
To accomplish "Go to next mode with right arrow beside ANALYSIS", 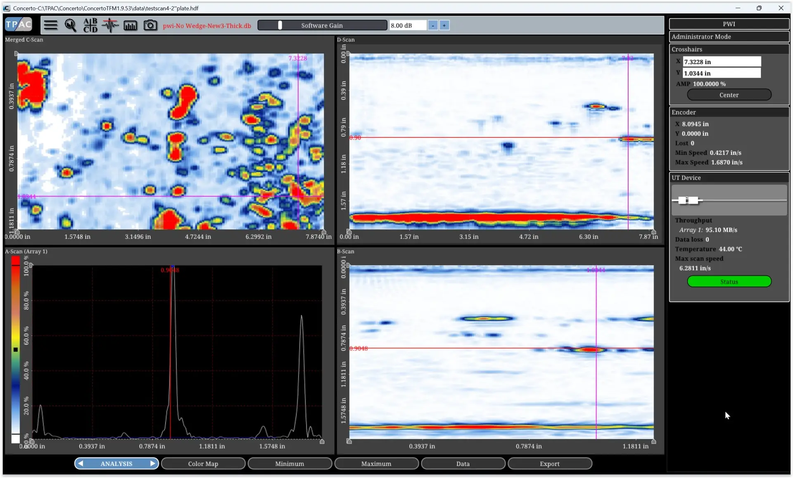I will pos(152,464).
